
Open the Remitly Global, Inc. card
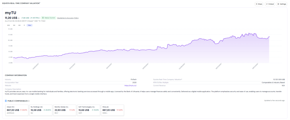tap(65, 110)
